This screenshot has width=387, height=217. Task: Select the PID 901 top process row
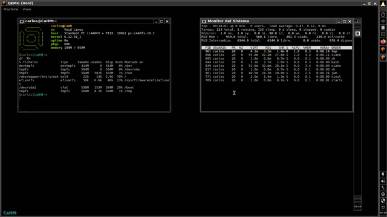[277, 51]
